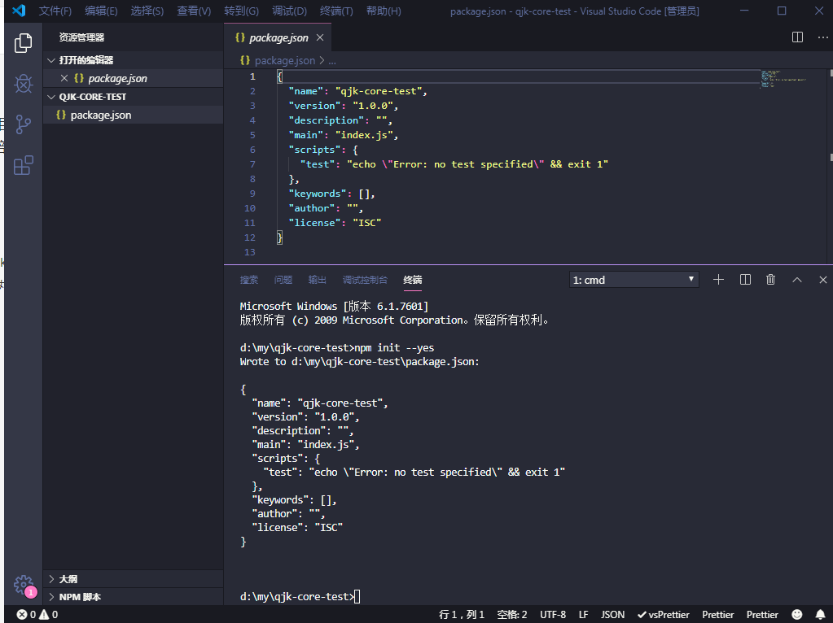Viewport: 833px width, 623px height.
Task: Open the terminal selector dropdown '1: cmd'
Action: pyautogui.click(x=634, y=280)
